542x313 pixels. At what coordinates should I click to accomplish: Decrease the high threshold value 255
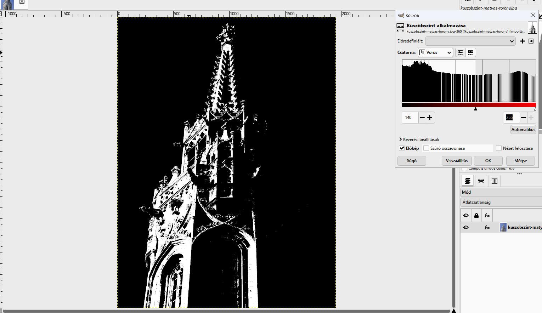pos(524,118)
